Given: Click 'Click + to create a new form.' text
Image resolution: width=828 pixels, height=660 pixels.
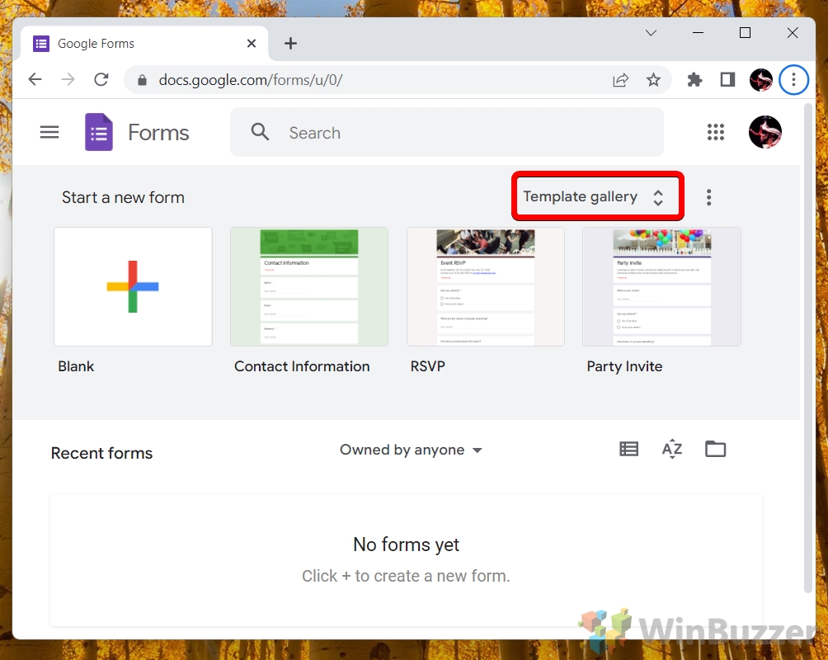Looking at the screenshot, I should tap(406, 576).
